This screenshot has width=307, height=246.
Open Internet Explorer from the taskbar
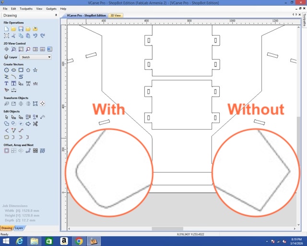click(x=19, y=241)
